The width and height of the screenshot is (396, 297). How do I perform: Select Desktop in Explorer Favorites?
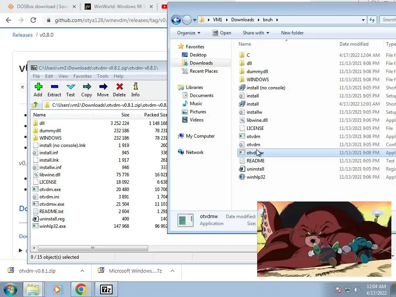198,55
